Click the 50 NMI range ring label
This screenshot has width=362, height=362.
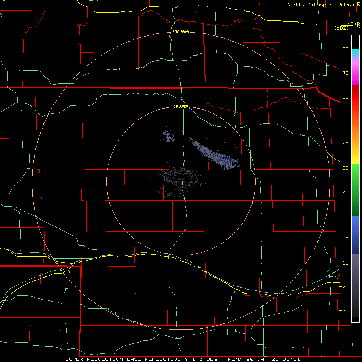(181, 106)
